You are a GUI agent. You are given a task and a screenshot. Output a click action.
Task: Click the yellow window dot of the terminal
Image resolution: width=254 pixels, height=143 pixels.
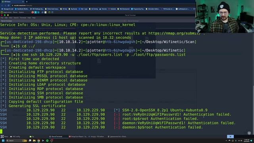click(x=8, y=15)
